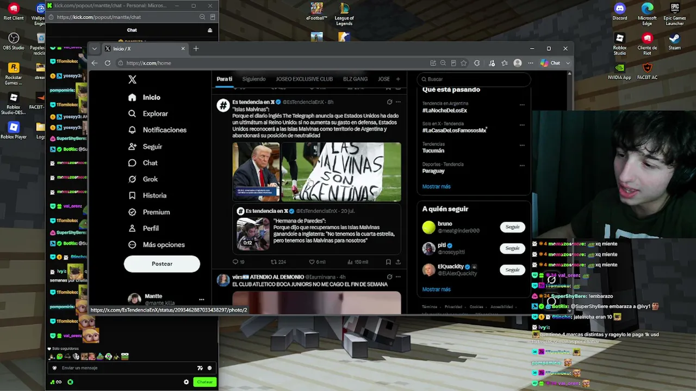Follow ElQuackity with the Seguir button
Image resolution: width=696 pixels, height=391 pixels.
(x=513, y=270)
